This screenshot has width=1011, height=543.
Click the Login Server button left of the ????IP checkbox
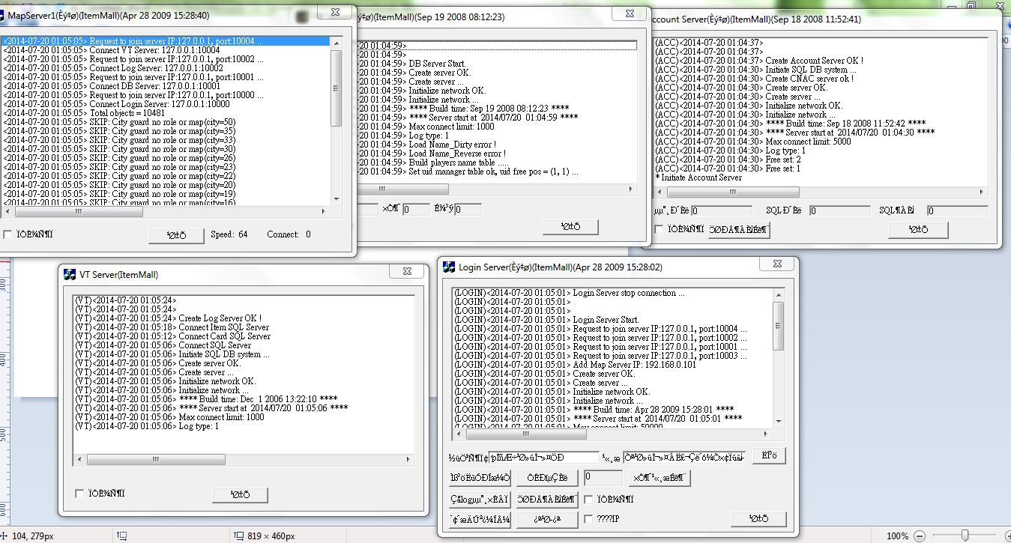[x=546, y=519]
